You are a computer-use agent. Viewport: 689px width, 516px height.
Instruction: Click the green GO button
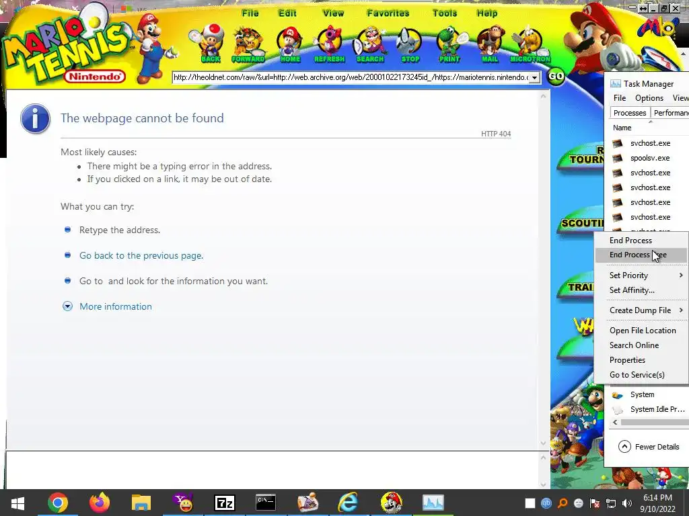click(556, 77)
